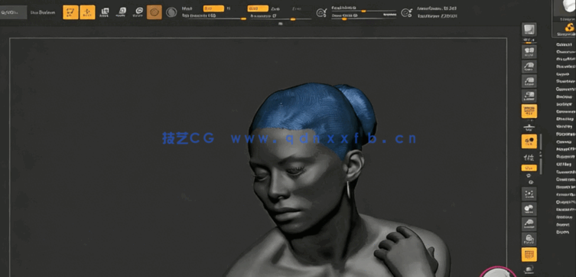
Task: Expand the Subtool sub-palette
Action: (564, 44)
